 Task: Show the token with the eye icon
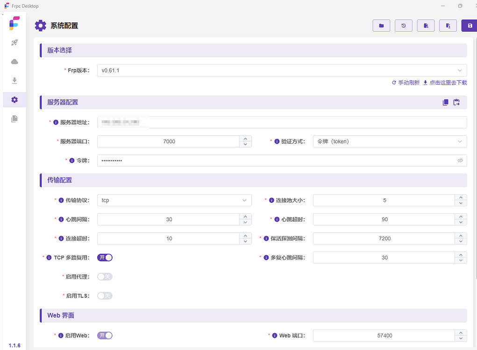460,161
